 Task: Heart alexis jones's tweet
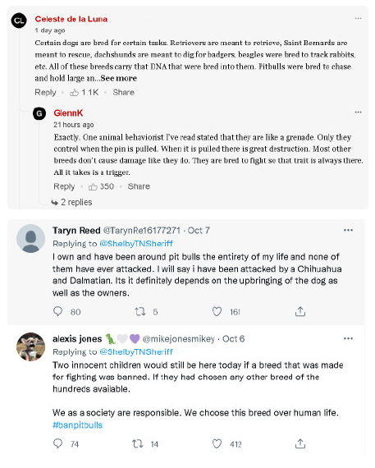coord(217,444)
